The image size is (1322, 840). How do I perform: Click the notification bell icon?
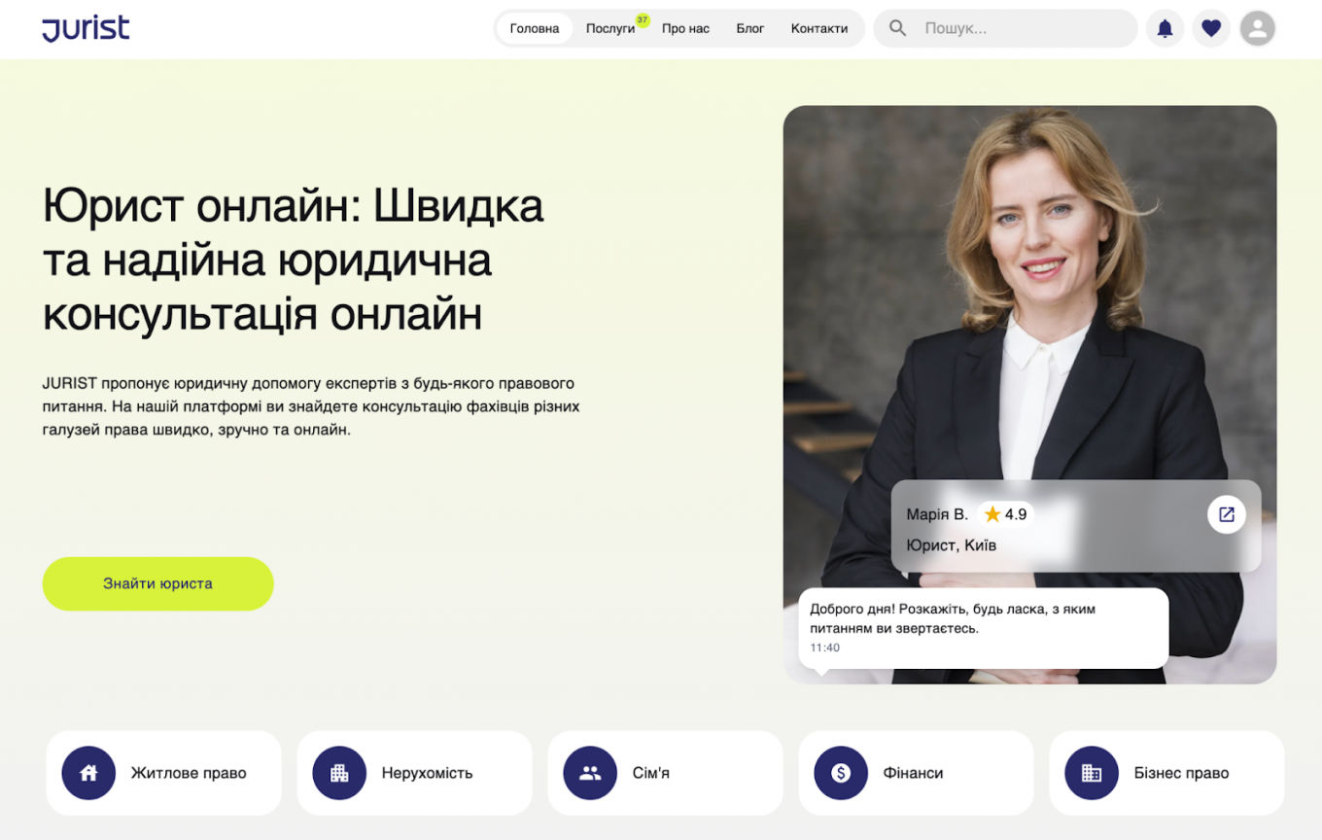[x=1165, y=27]
